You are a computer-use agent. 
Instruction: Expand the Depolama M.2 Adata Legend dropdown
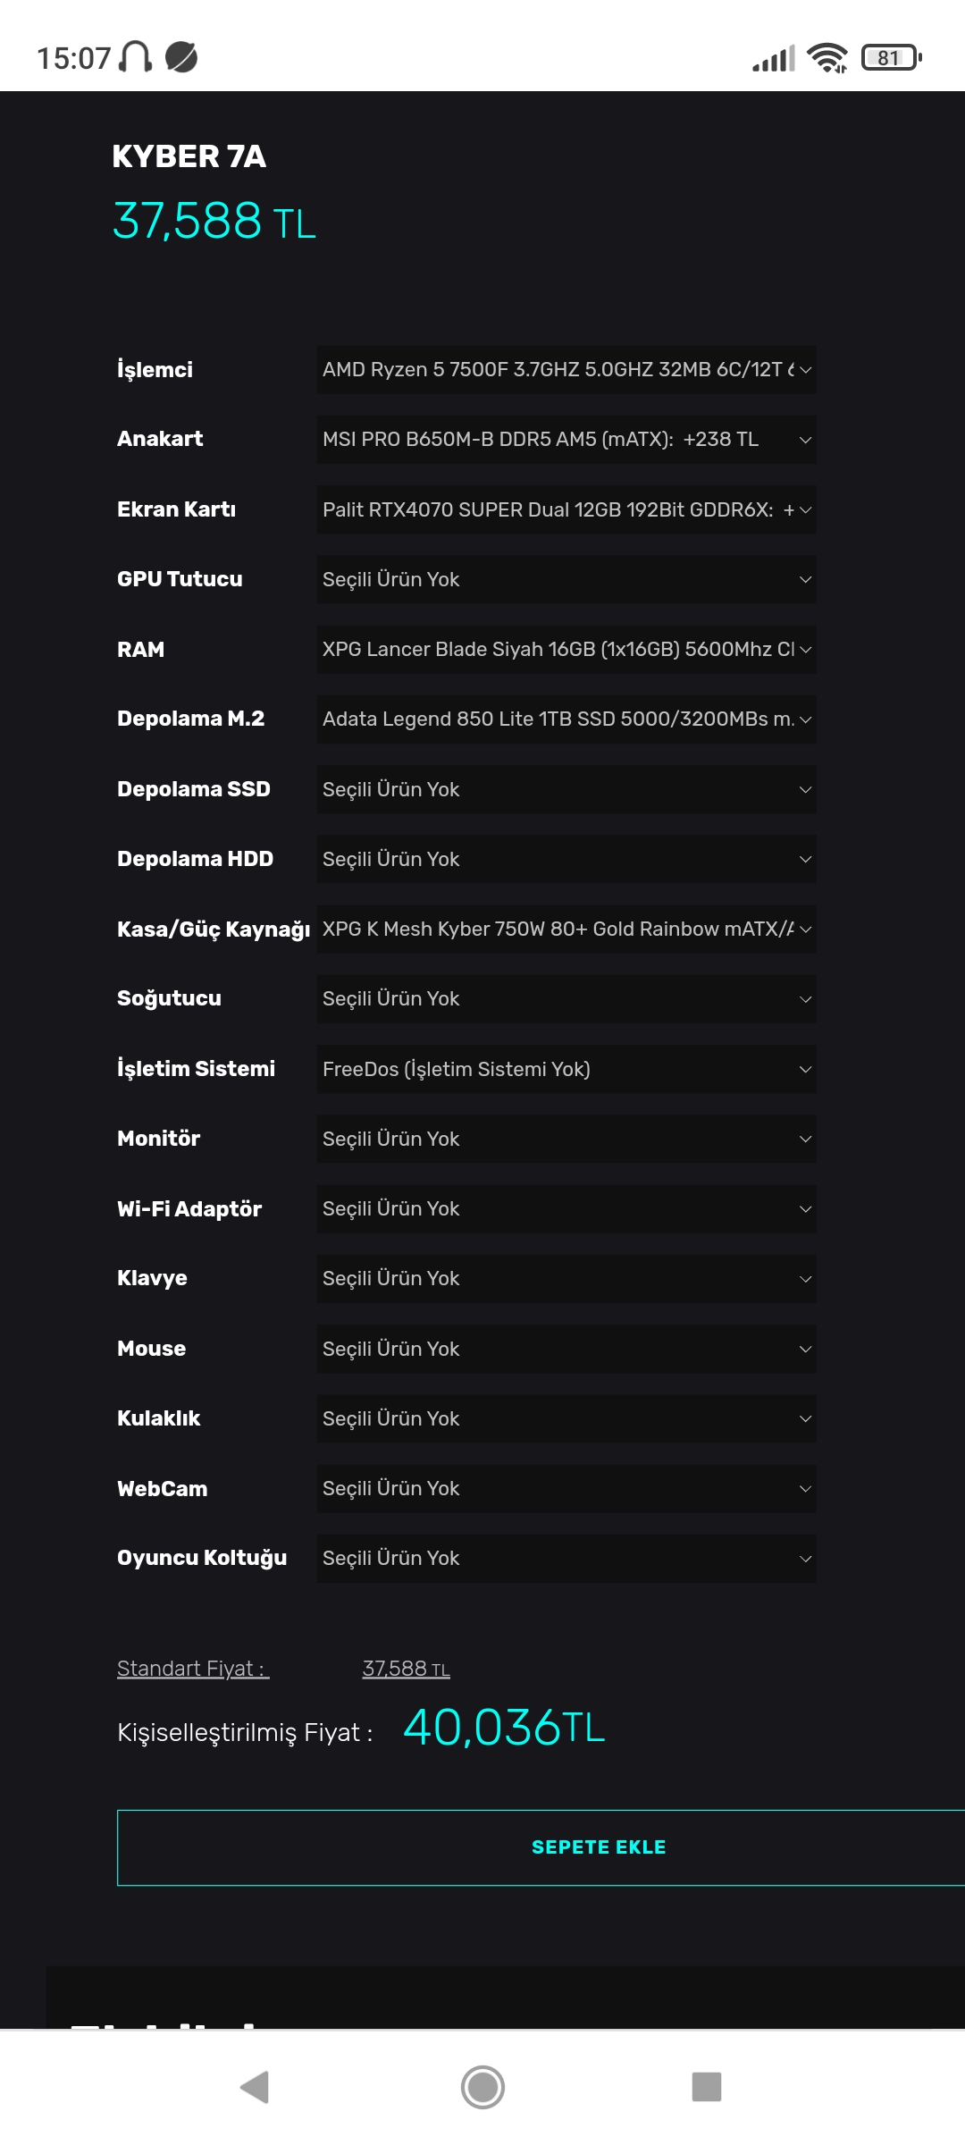(x=566, y=719)
